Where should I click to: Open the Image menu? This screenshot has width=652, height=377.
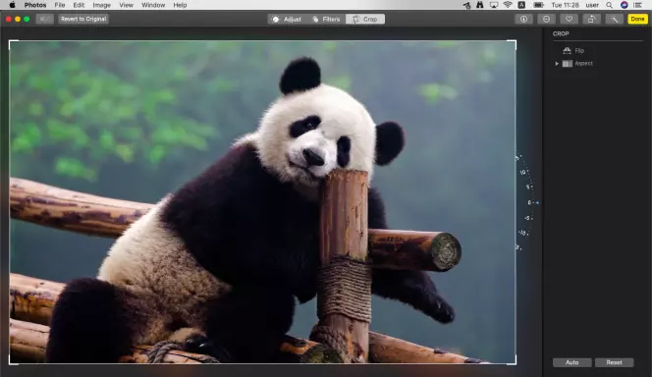(x=101, y=5)
